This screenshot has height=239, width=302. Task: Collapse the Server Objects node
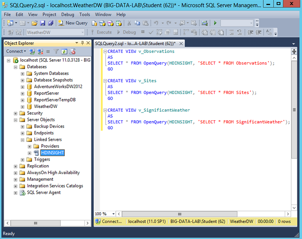click(x=16, y=120)
